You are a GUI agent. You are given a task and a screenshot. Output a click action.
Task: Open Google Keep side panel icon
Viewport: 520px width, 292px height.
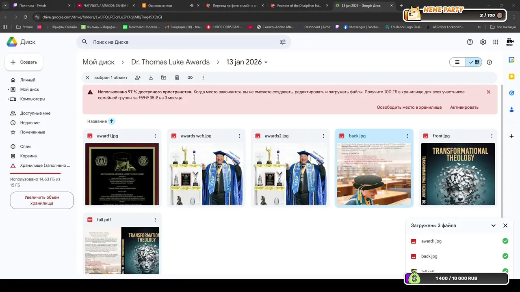pyautogui.click(x=512, y=76)
